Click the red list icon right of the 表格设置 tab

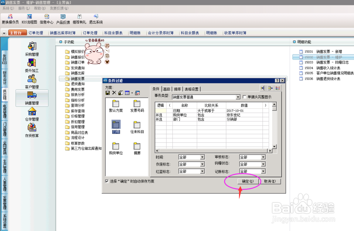tap(278, 88)
